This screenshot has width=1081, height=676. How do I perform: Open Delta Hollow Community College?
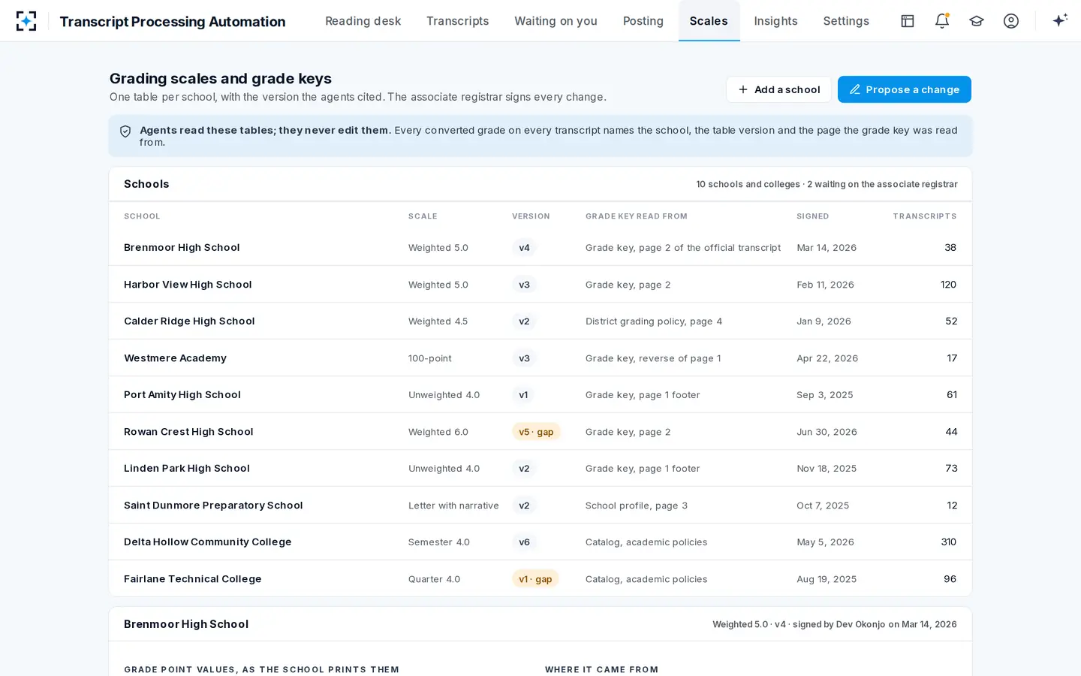540,542
